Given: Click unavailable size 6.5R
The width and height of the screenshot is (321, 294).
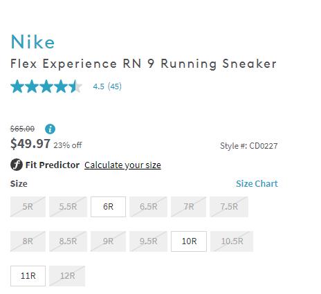Looking at the screenshot, I should 148,207.
